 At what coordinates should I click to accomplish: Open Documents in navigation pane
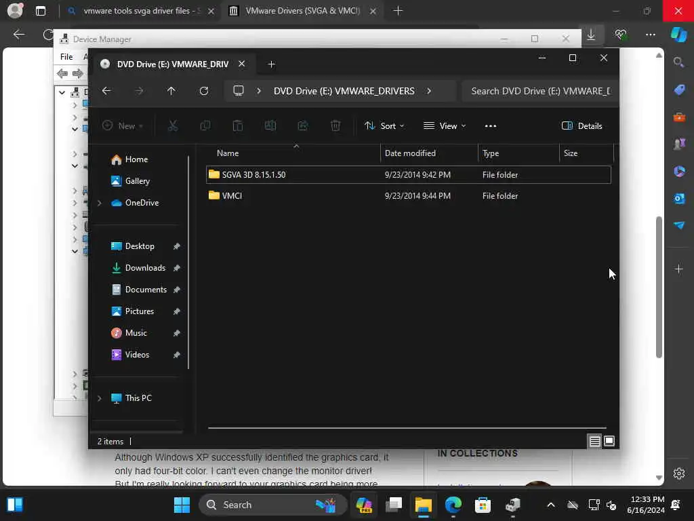146,289
